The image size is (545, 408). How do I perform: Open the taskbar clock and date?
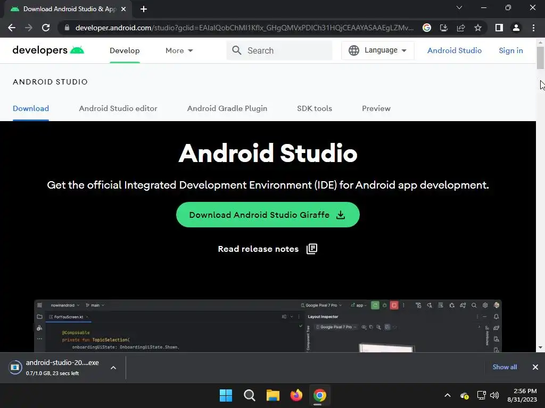point(522,395)
